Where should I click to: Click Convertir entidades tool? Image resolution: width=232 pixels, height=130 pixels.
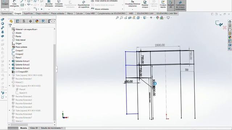(x=59, y=4)
